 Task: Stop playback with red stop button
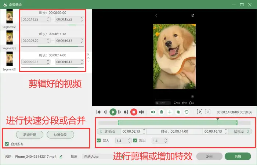tap(134, 112)
